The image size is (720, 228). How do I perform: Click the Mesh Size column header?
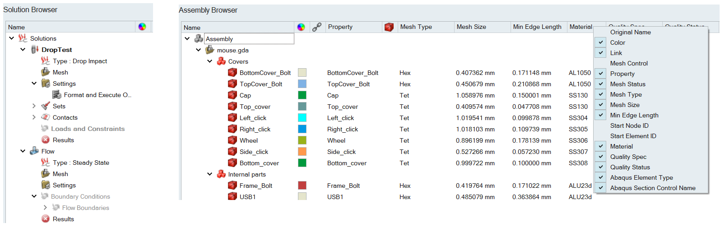tap(471, 27)
